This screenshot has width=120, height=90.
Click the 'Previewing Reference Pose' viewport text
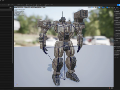pyautogui.click(x=19, y=9)
